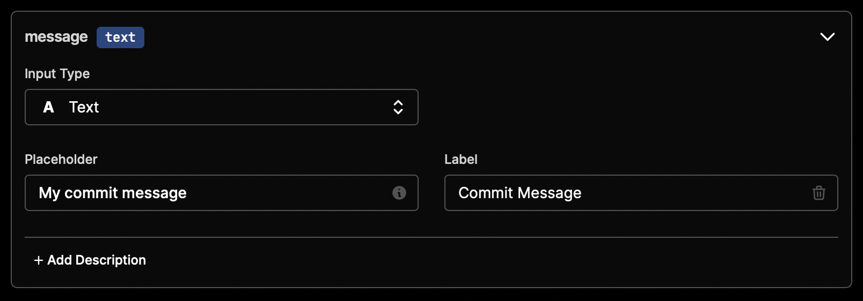Viewport: 863px width, 301px height.
Task: Click the "Commit Message" label text
Action: tap(520, 193)
